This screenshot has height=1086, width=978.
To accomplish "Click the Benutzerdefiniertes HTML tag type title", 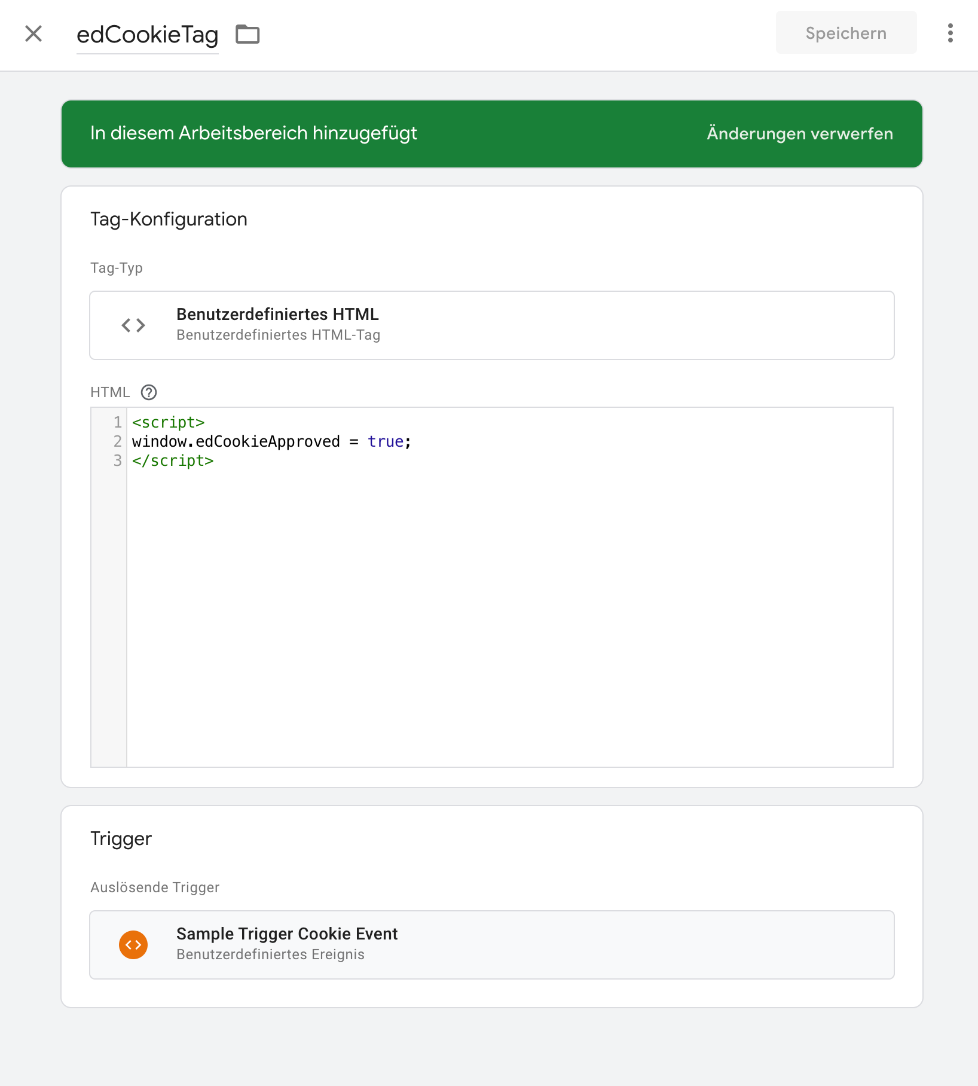I will (x=277, y=315).
